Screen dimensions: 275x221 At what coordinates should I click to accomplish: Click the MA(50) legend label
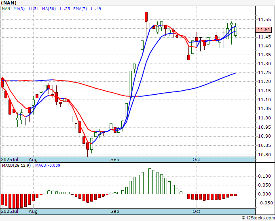click(49, 9)
